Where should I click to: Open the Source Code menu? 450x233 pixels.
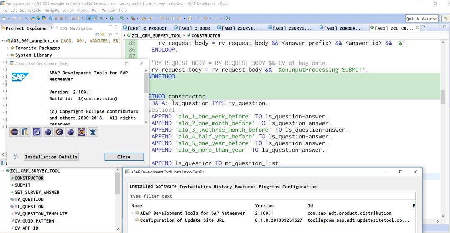click(30, 10)
